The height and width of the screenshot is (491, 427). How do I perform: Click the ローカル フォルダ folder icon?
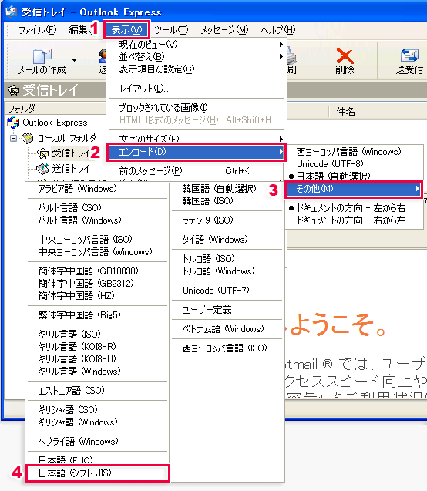point(28,138)
